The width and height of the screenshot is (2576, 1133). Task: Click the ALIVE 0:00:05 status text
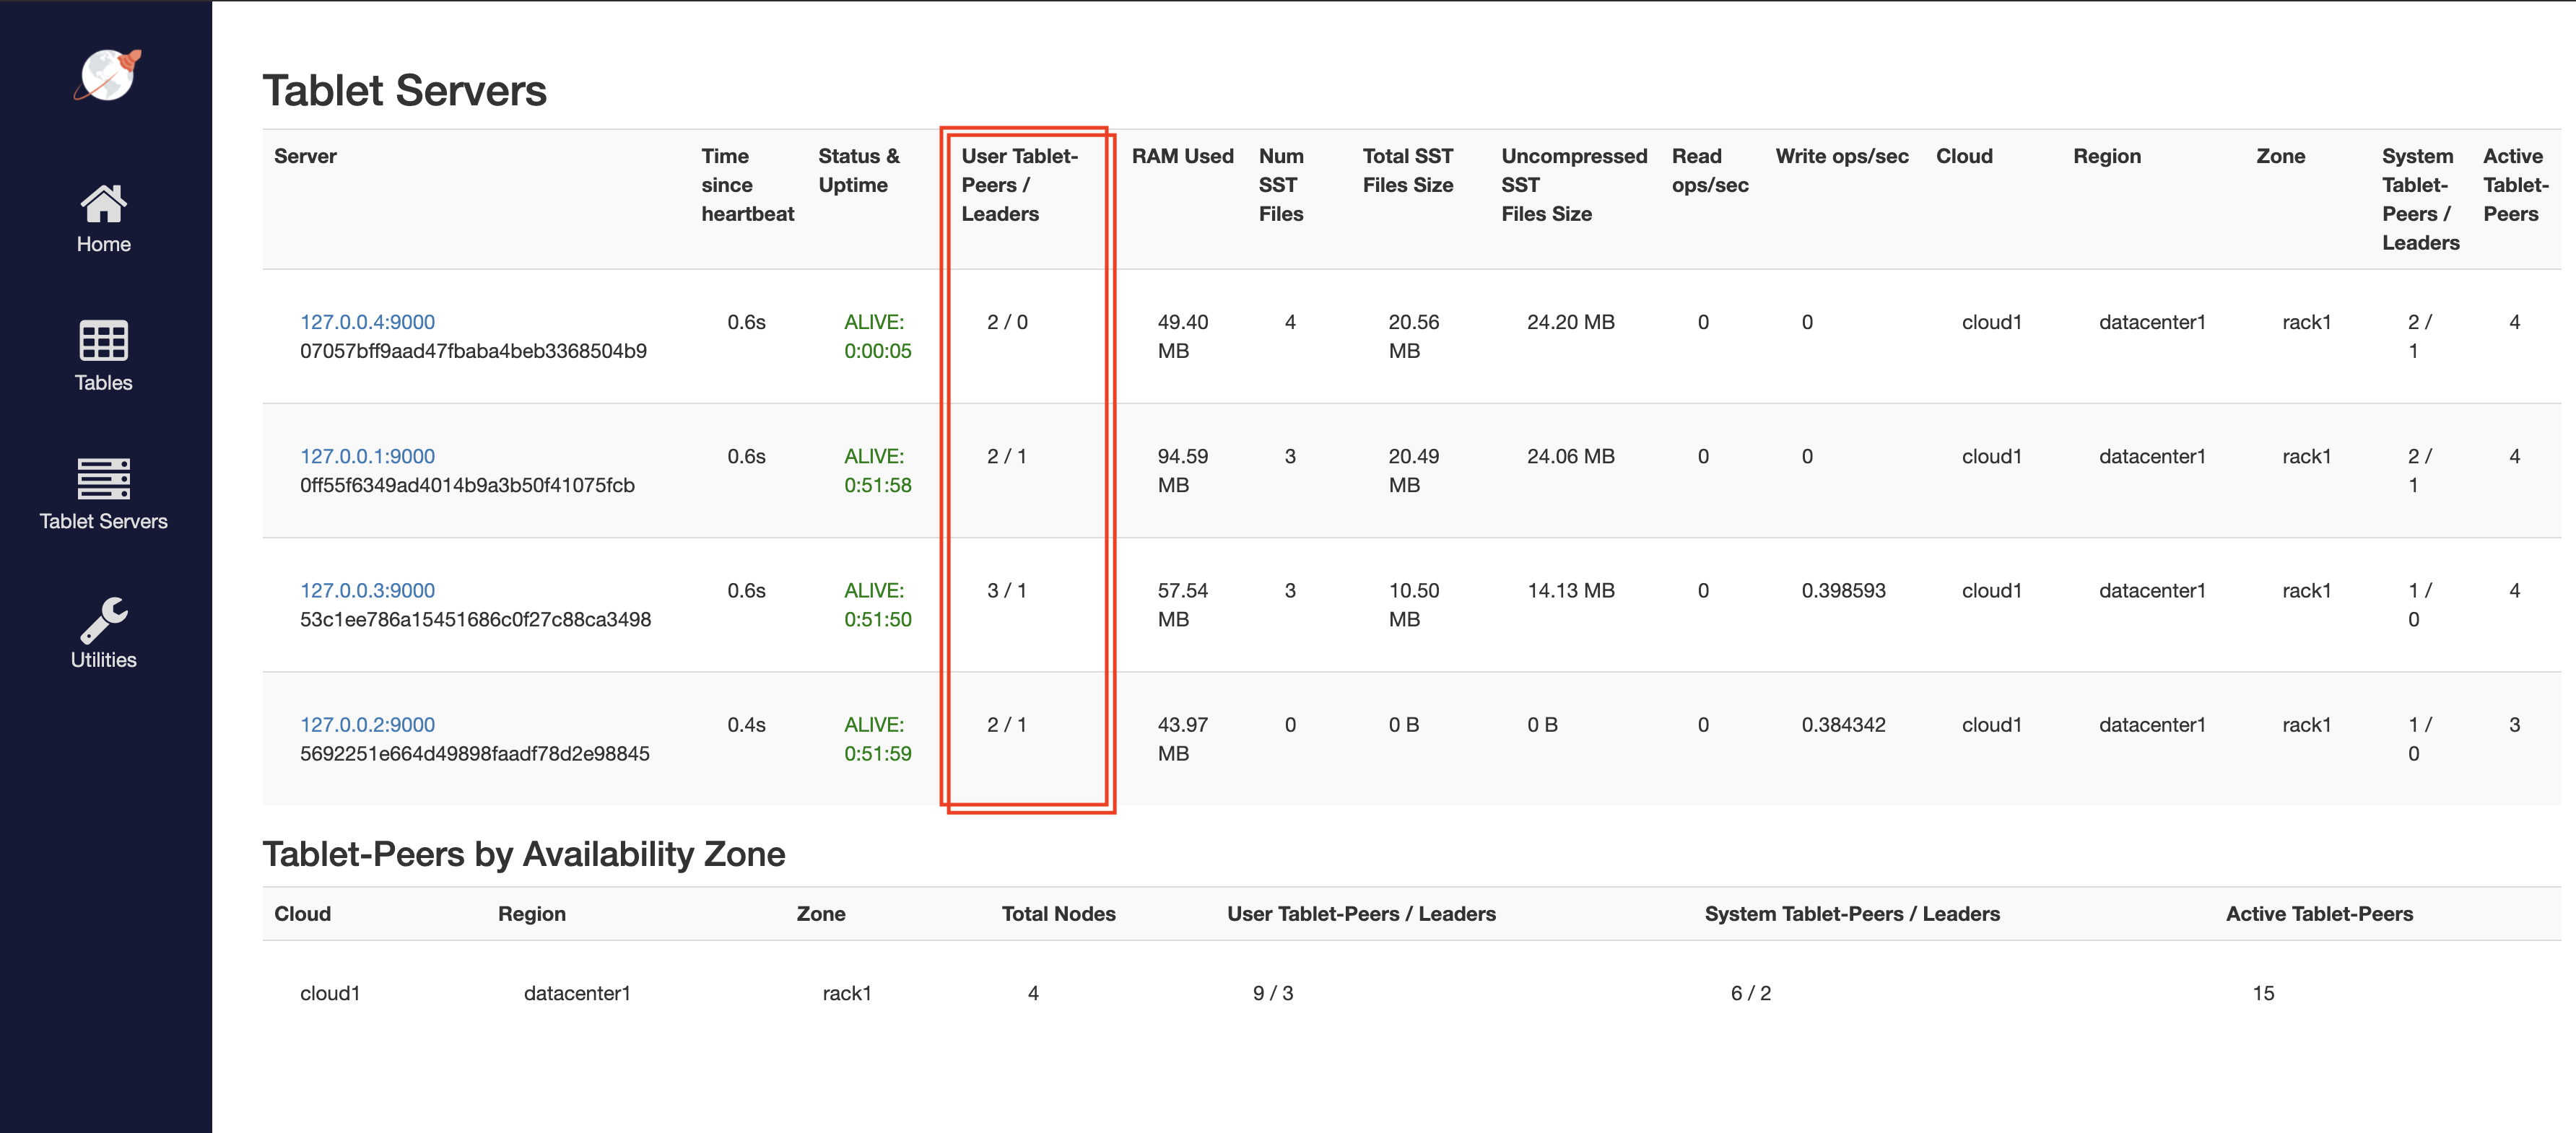tap(877, 336)
